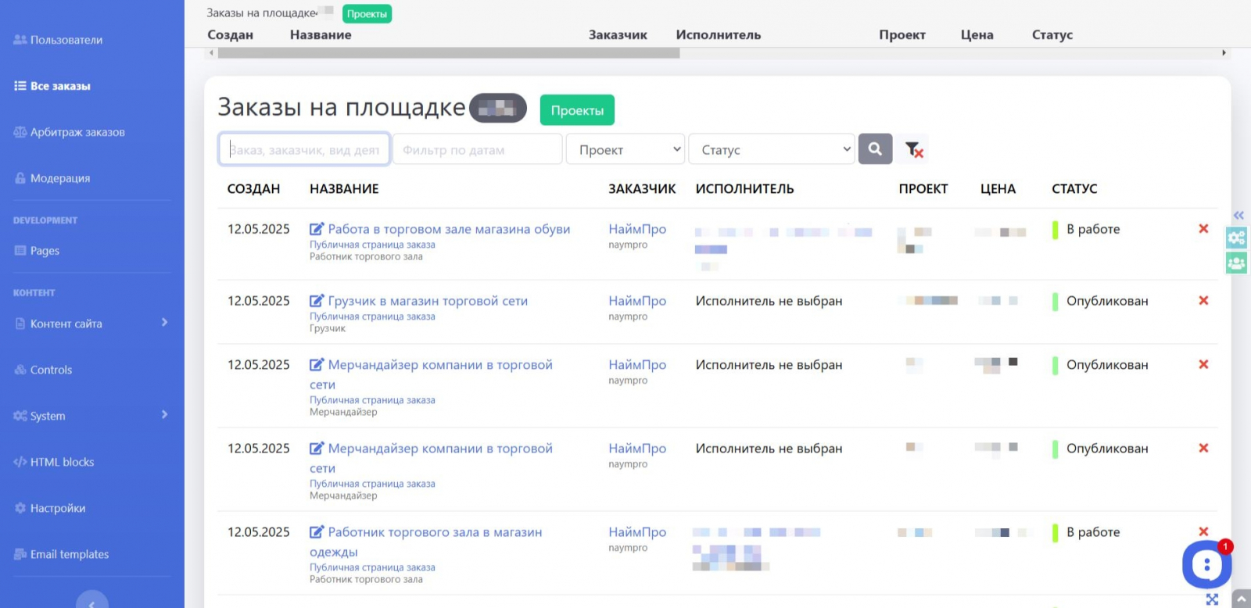The height and width of the screenshot is (608, 1251).
Task: Click the teal gears side panel icon
Action: point(1237,238)
